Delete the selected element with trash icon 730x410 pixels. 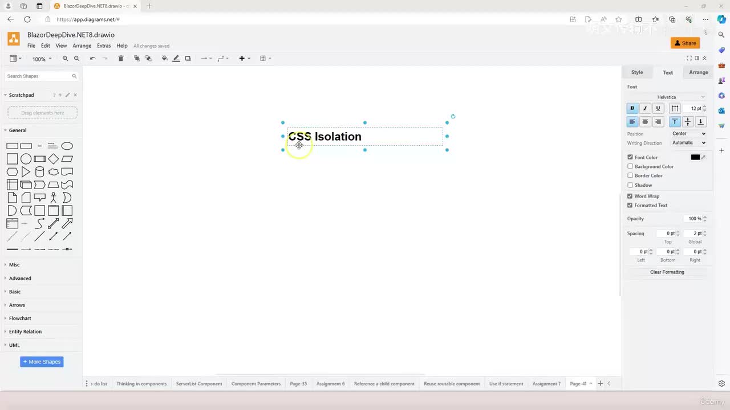(120, 59)
